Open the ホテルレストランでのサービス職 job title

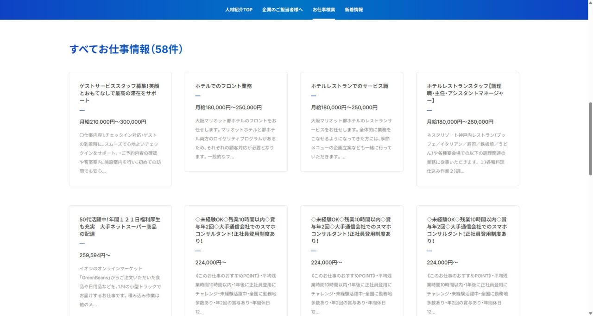point(349,86)
